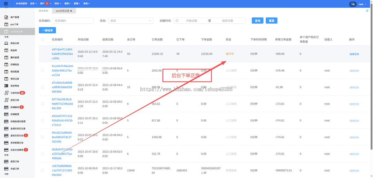Screen dimensions: 373x178
Task: Close the pos日志记录 tab
Action: [x=71, y=11]
